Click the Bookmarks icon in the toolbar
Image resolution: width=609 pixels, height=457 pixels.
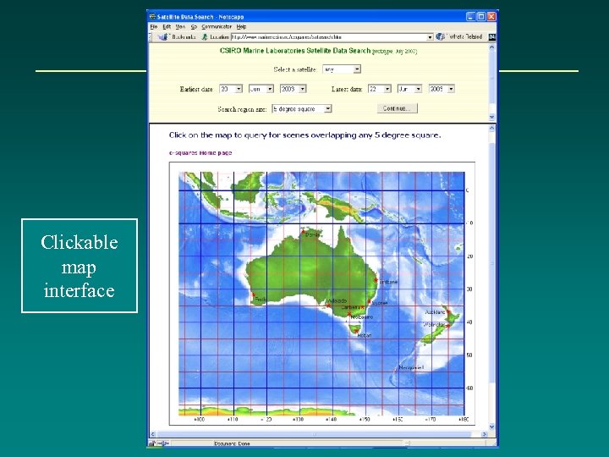coord(163,37)
